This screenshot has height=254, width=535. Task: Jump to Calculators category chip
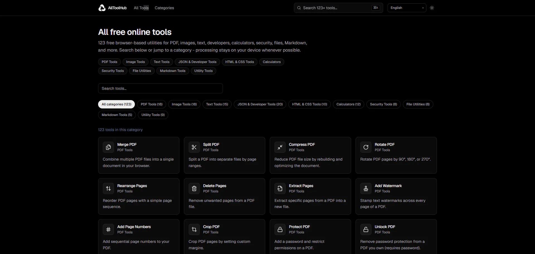tap(272, 62)
